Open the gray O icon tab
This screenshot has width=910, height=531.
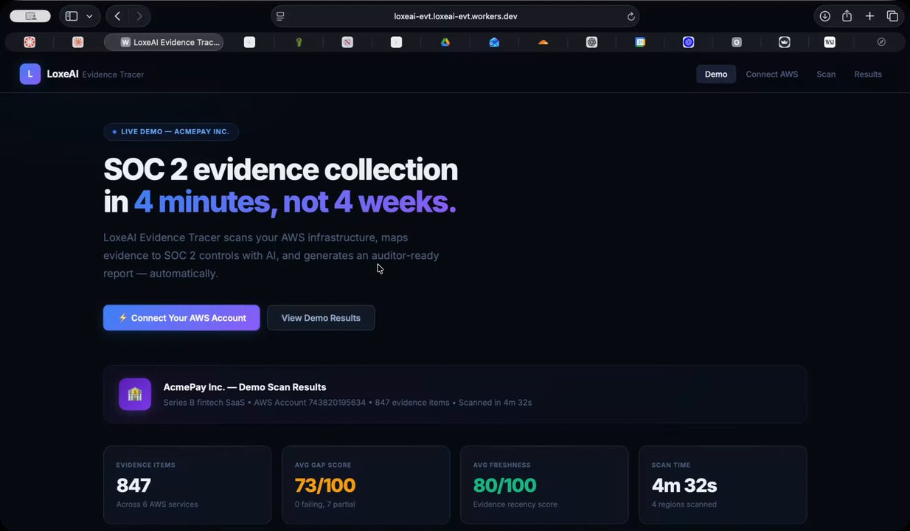click(736, 42)
